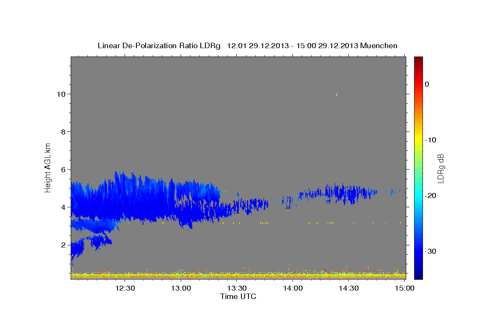Click the colorbar value -10
Image resolution: width=502 pixels, height=335 pixels.
[430, 140]
